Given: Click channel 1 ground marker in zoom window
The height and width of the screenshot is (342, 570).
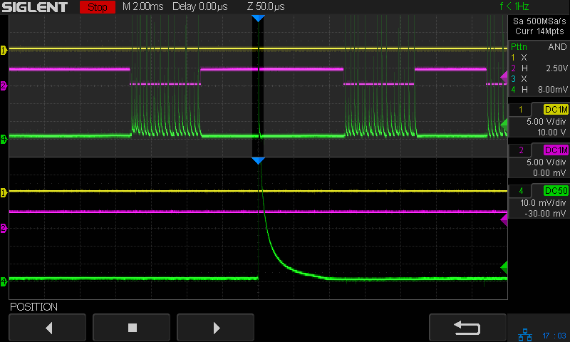Looking at the screenshot, I should [4, 192].
